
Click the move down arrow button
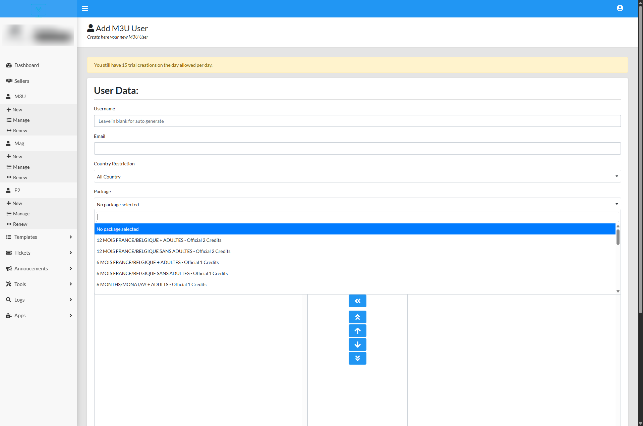(x=357, y=344)
